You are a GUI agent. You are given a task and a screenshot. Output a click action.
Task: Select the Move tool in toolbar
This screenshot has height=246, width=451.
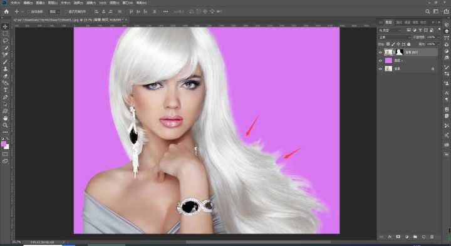(x=5, y=27)
